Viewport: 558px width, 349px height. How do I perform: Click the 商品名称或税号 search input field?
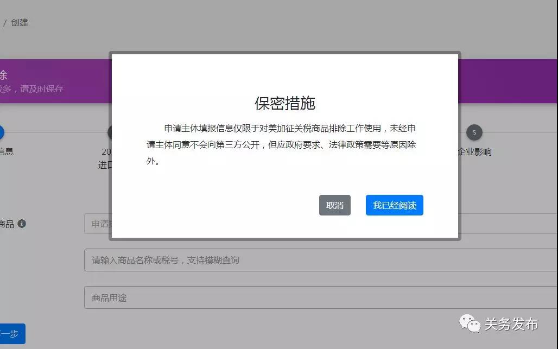pyautogui.click(x=320, y=260)
